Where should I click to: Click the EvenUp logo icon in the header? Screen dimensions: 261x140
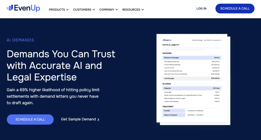(x=10, y=8)
